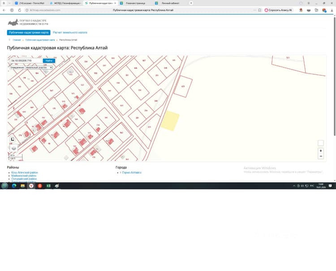Open the г. Горно-Алтайск city link
Viewport: 336px width, 271px height.
131,172
